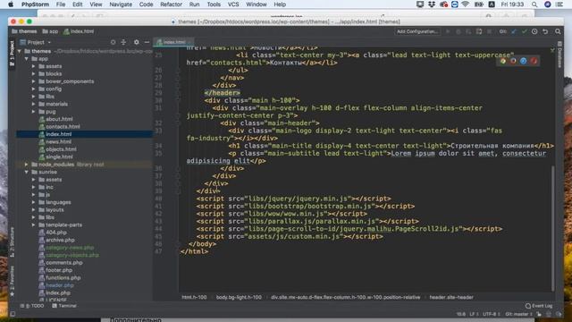Click the app breadcrumb in navigation bar
Image resolution: width=572 pixels, height=322 pixels.
click(x=50, y=32)
